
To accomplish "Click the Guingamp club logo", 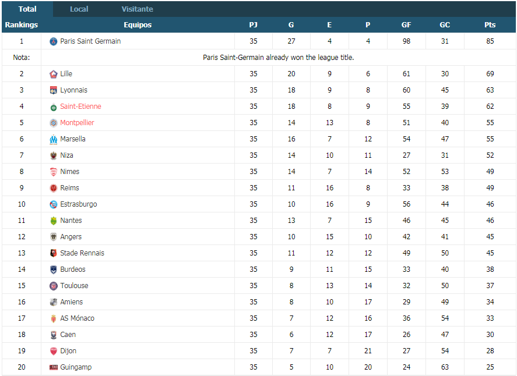I will point(54,367).
